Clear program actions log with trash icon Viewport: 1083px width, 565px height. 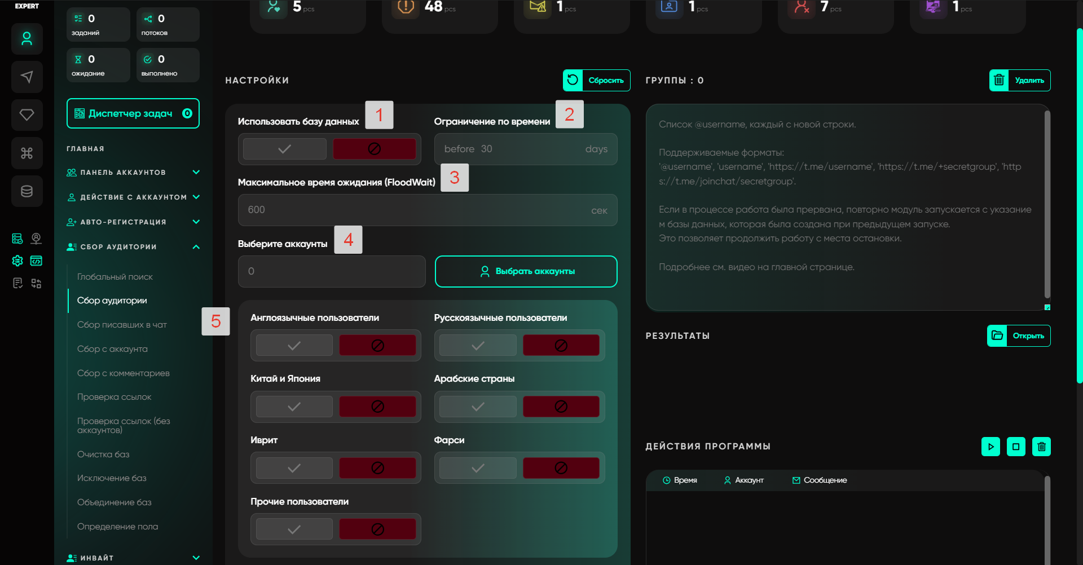(x=1041, y=447)
